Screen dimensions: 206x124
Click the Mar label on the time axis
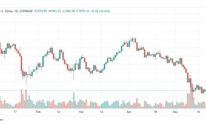(x=81, y=112)
